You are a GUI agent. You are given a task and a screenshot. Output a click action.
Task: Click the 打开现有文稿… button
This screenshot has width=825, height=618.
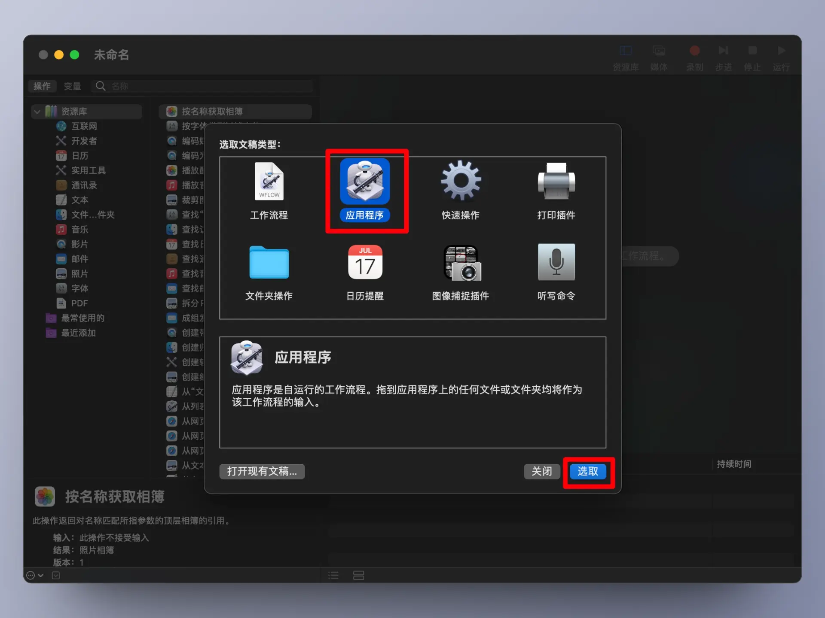[262, 471]
